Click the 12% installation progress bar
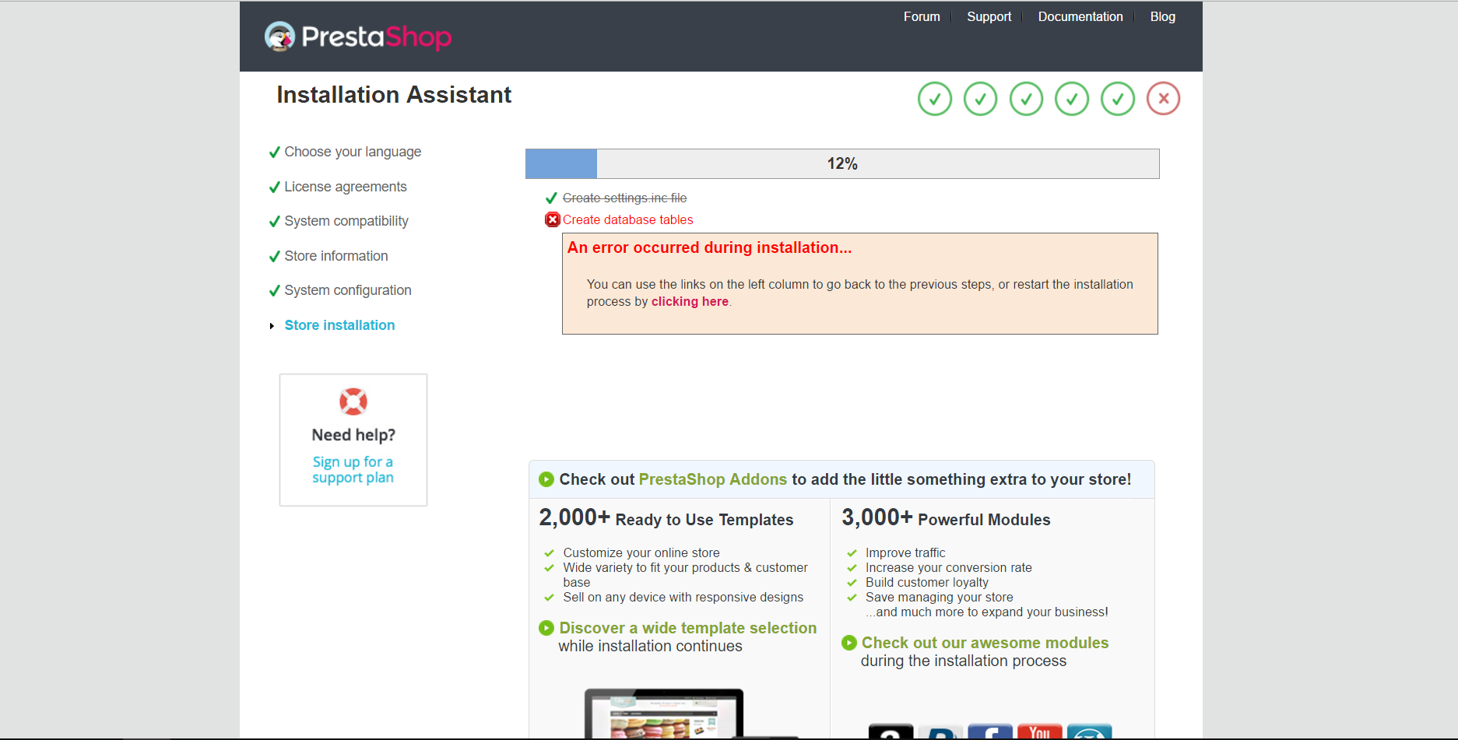The width and height of the screenshot is (1458, 740). coord(842,163)
